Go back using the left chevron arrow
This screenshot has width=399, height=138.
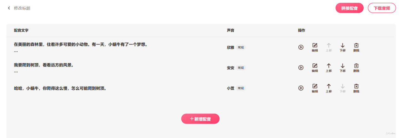point(9,8)
